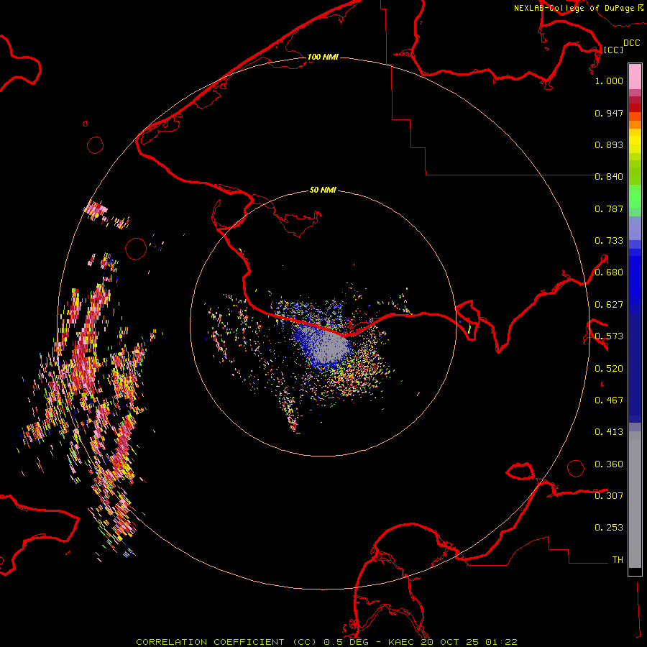
Task: Click the 0.627 legend value
Action: tap(609, 305)
